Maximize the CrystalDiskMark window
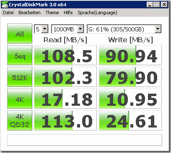 click(x=156, y=5)
